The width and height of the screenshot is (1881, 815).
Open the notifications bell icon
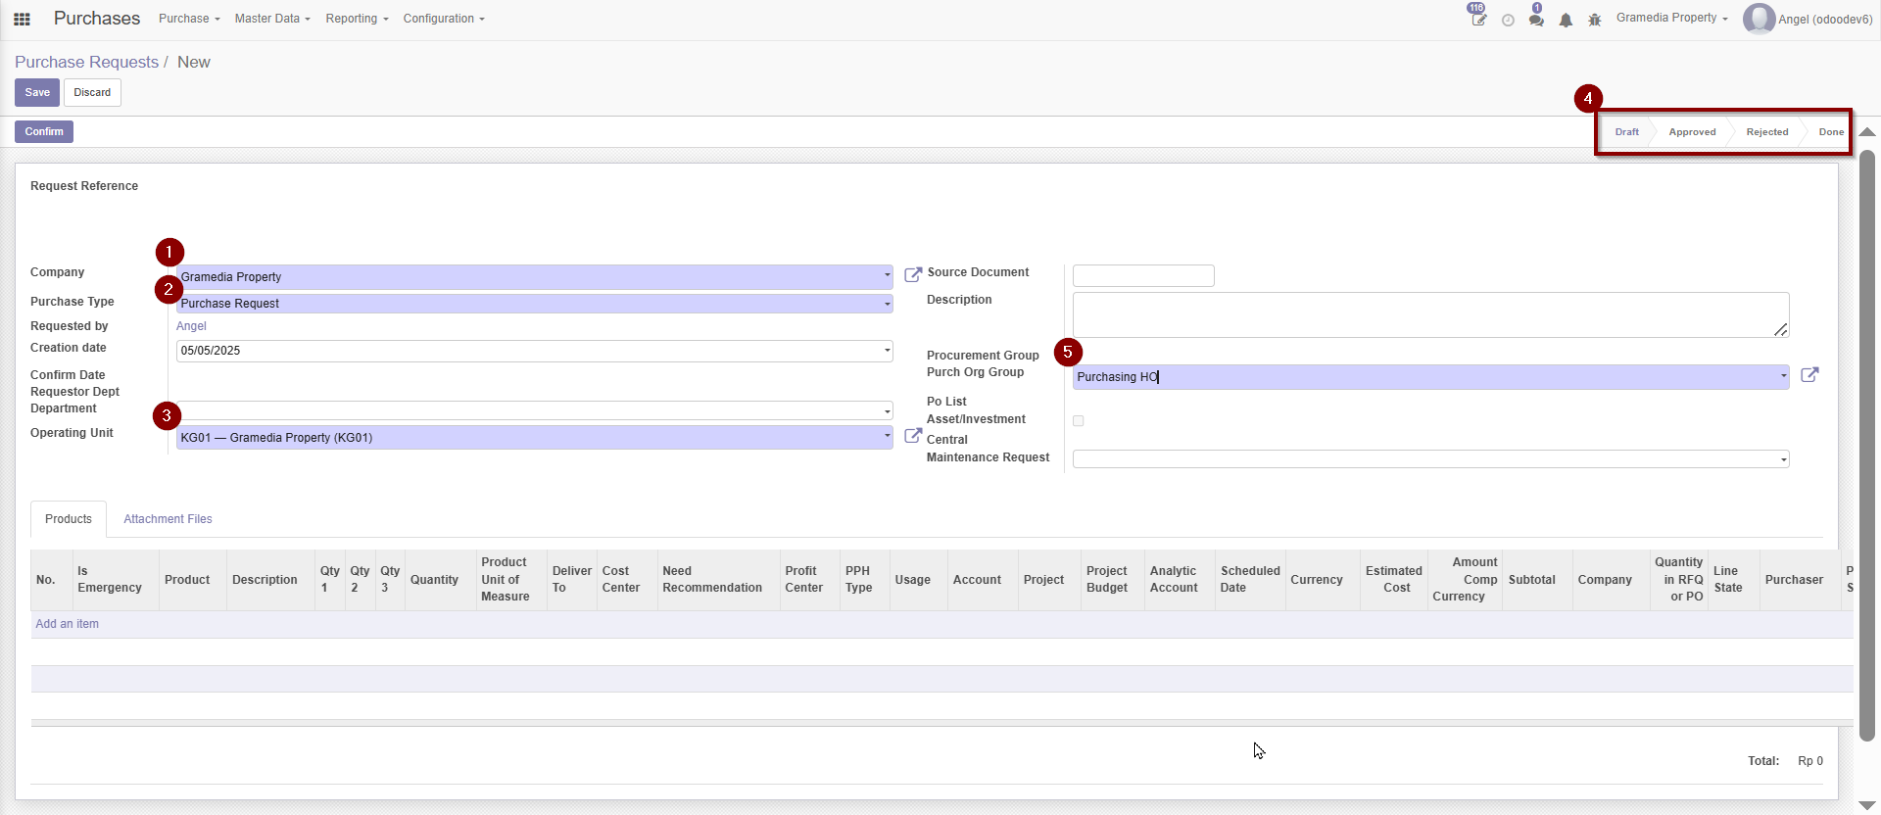click(1566, 20)
